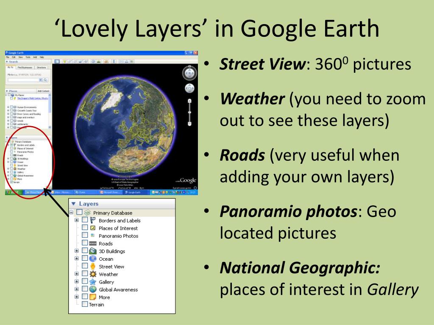This screenshot has height=325, width=434.
Task: Check Places of Interest box in enlarged panel
Action: tap(85, 227)
